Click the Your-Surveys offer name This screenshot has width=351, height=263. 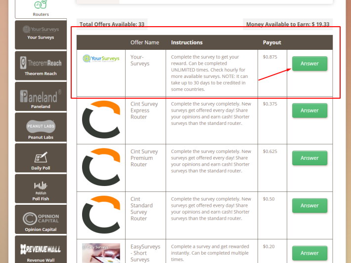(x=140, y=60)
